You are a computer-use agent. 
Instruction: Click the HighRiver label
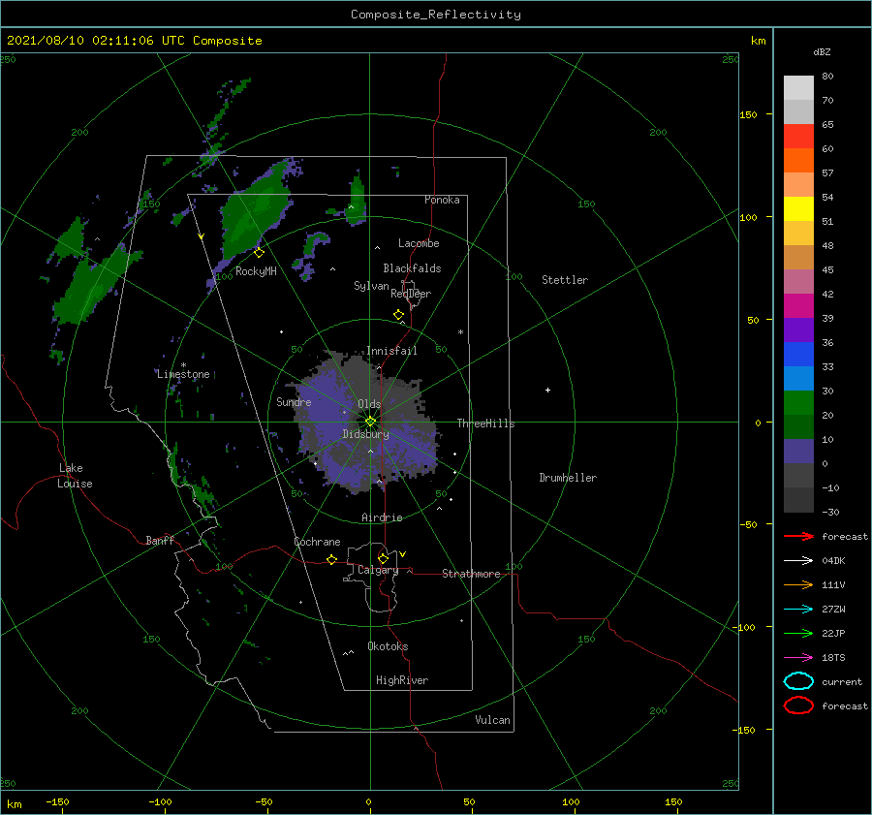pos(402,680)
